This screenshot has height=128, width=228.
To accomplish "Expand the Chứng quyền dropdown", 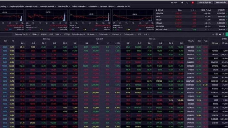I will coord(130,34).
